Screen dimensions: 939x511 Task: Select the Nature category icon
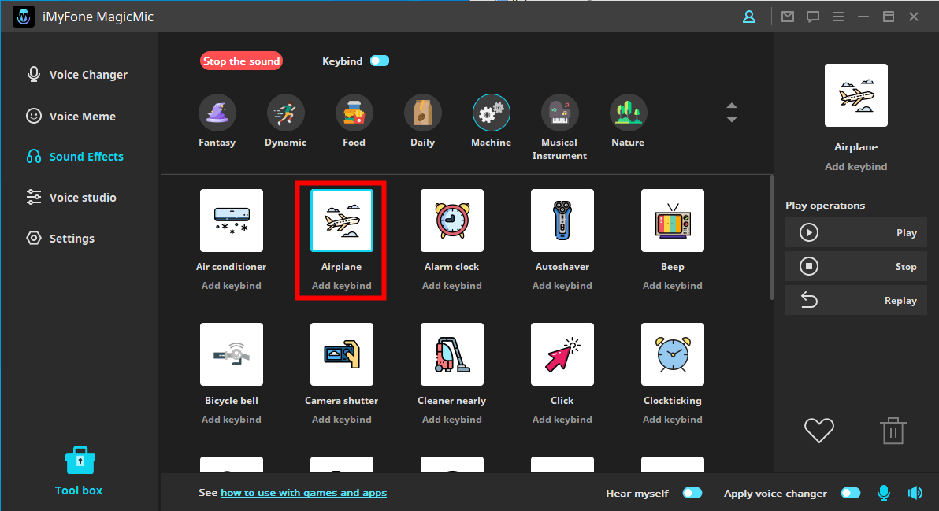pyautogui.click(x=628, y=113)
